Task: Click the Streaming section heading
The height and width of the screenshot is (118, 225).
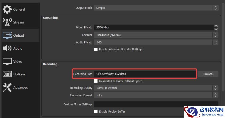Action: point(50,18)
